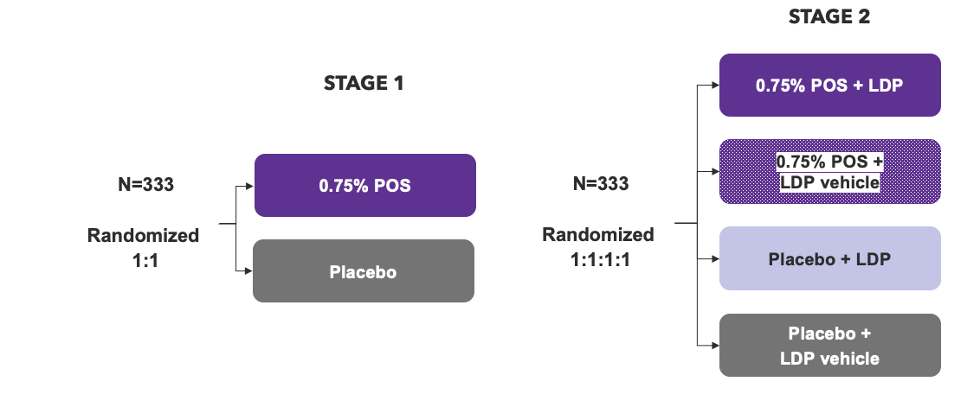Select the solid purple 0.75% POS box

click(x=364, y=185)
